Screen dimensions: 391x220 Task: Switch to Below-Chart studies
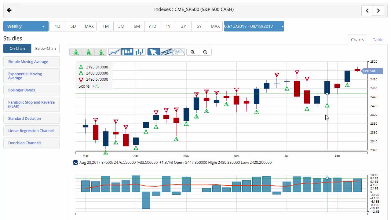coord(46,49)
